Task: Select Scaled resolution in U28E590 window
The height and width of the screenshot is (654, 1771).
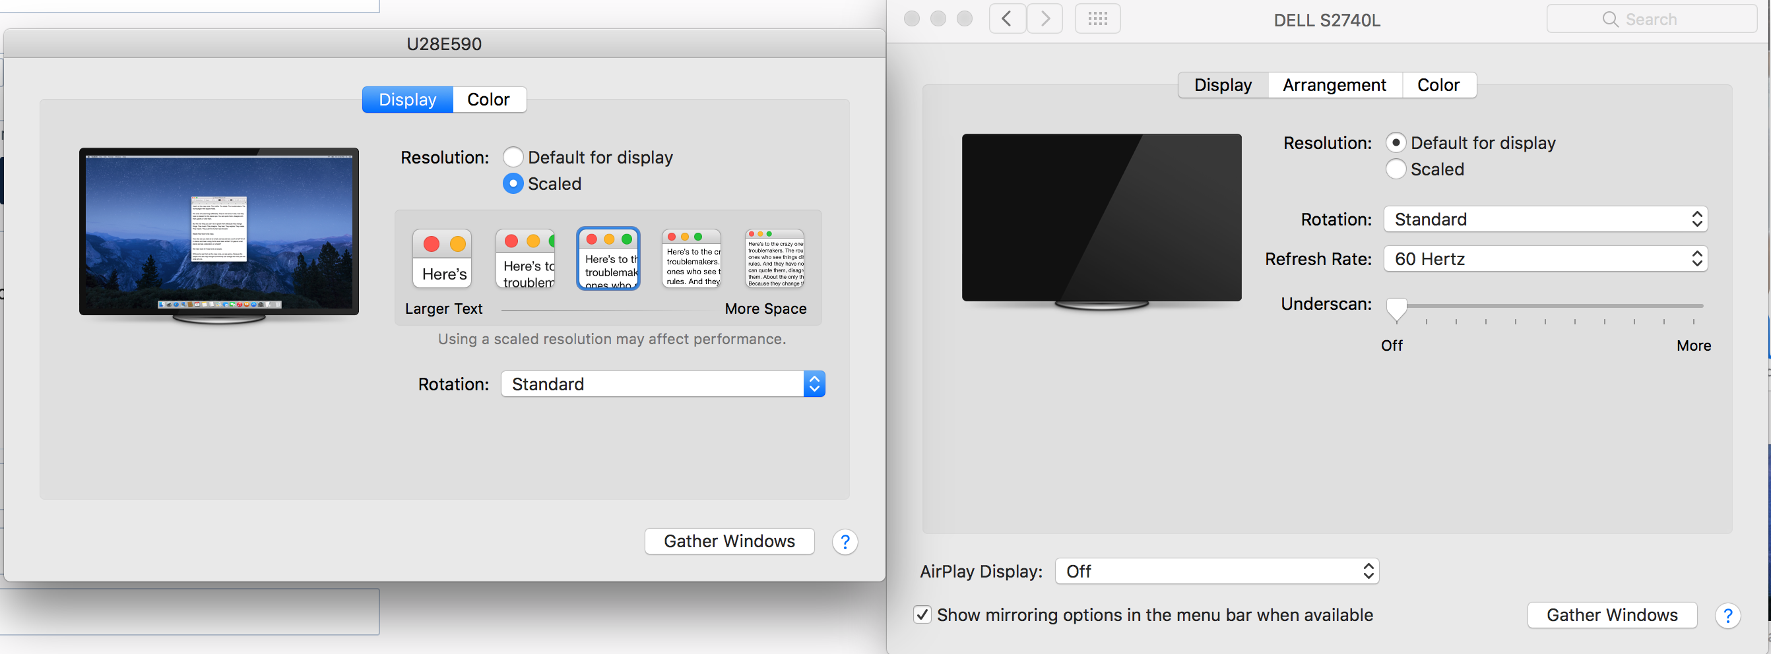Action: (513, 183)
